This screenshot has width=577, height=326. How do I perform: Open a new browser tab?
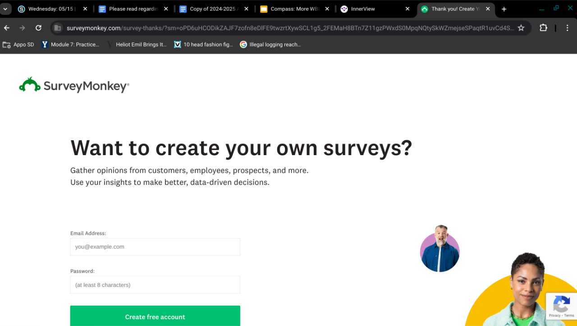point(504,9)
